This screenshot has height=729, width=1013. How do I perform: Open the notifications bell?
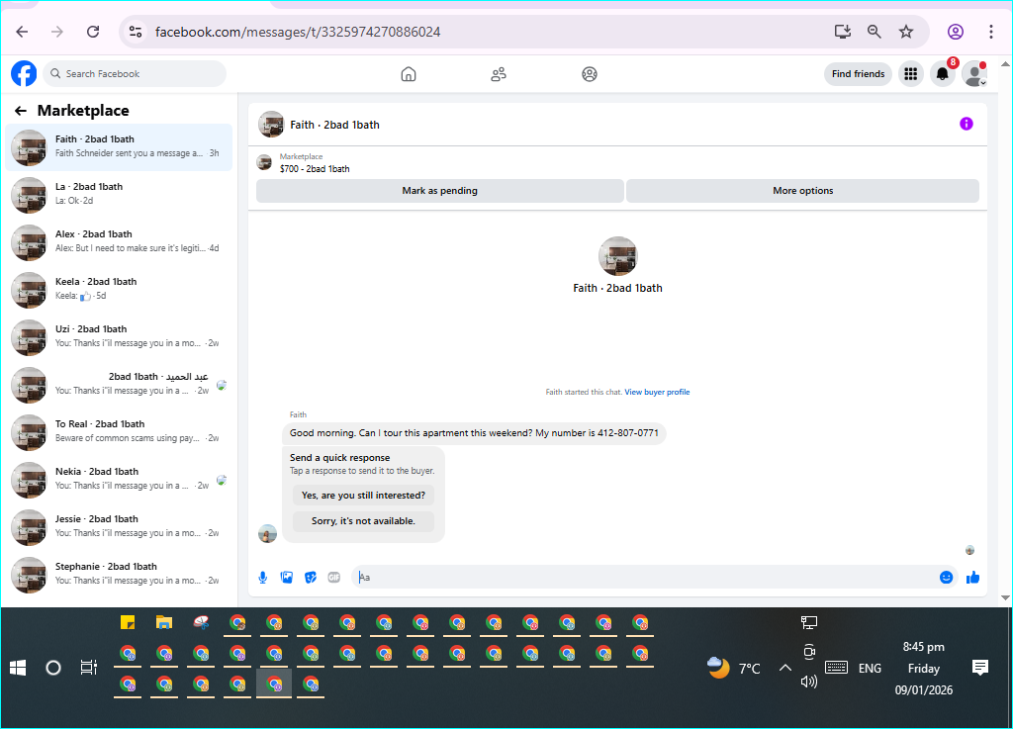click(x=943, y=74)
